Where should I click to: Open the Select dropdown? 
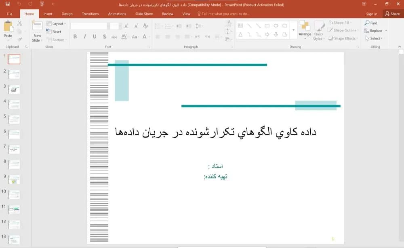(374, 38)
